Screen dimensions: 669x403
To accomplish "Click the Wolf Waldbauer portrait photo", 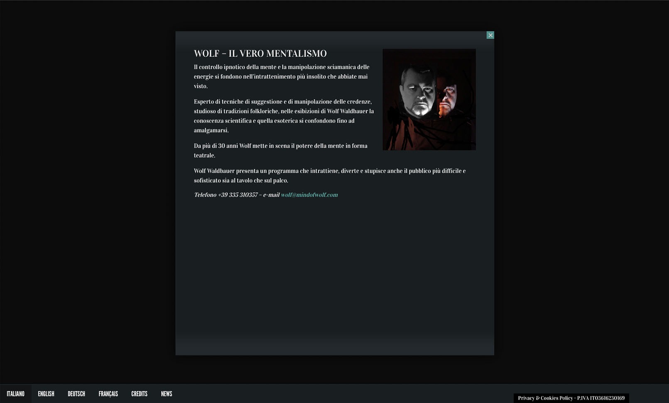I will (x=429, y=100).
